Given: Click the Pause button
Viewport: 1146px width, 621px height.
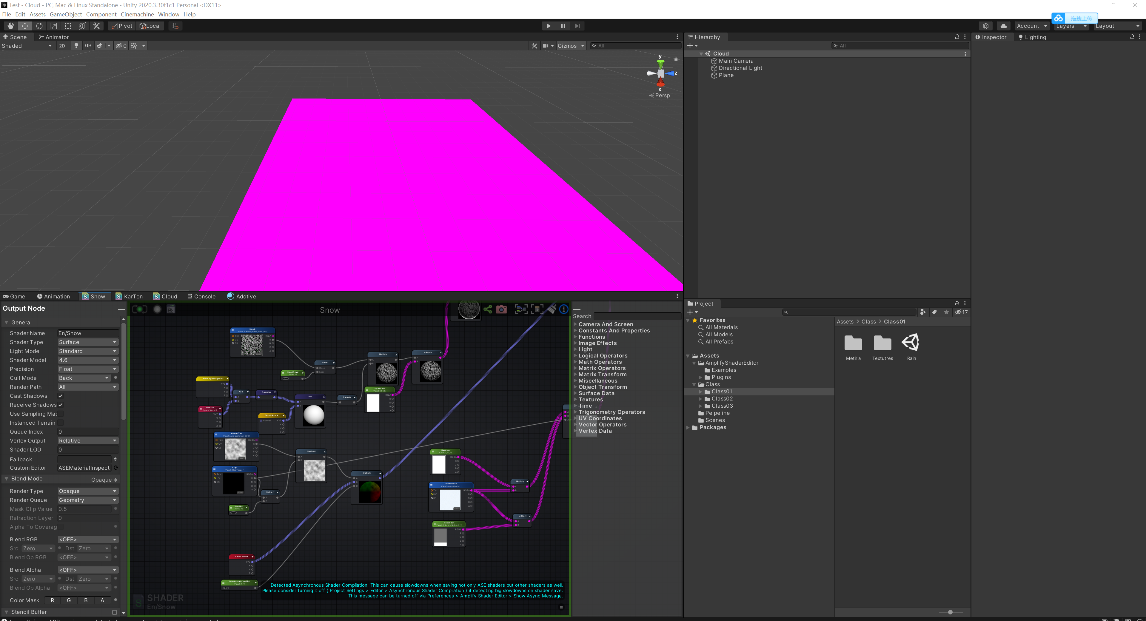Looking at the screenshot, I should click(x=563, y=26).
